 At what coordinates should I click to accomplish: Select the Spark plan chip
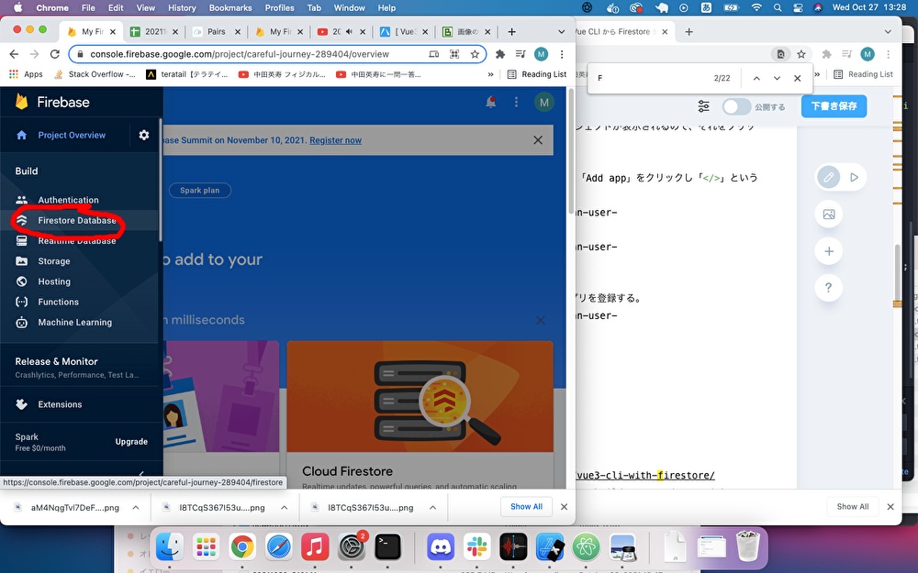[199, 191]
